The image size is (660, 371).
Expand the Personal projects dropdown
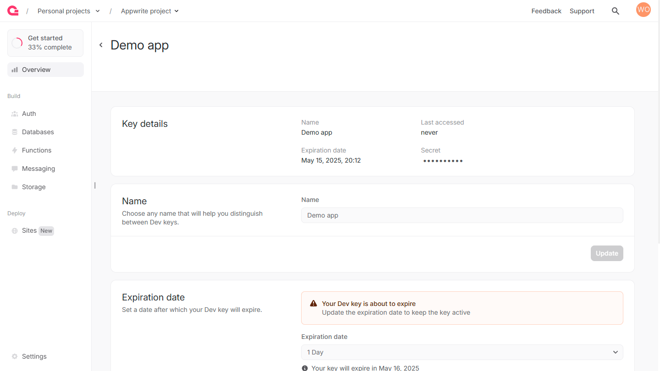coord(69,11)
